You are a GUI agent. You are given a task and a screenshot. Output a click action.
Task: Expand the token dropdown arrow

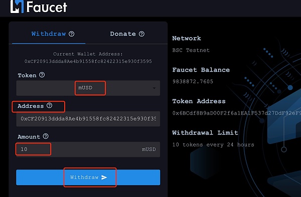[x=154, y=88]
